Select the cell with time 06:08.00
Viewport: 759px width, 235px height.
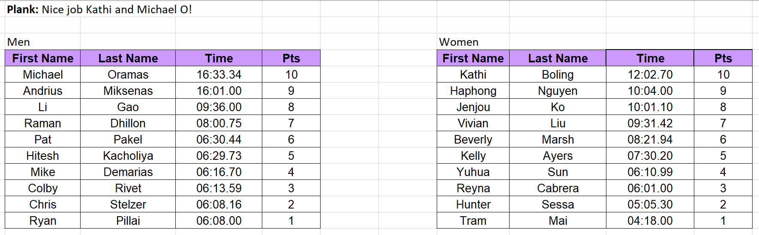tap(219, 220)
